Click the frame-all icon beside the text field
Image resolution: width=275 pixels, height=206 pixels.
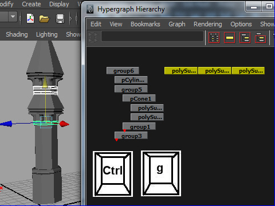(x=93, y=37)
